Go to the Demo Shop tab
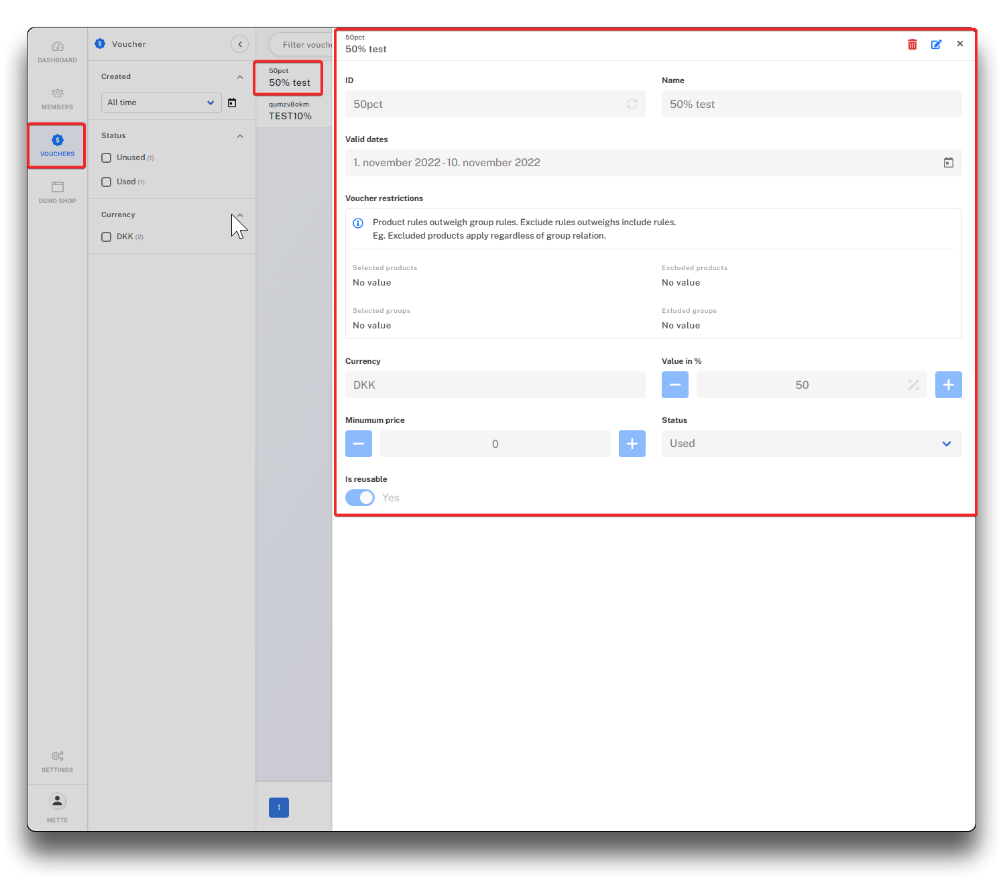Screen dimensions: 1003x880 (58, 192)
